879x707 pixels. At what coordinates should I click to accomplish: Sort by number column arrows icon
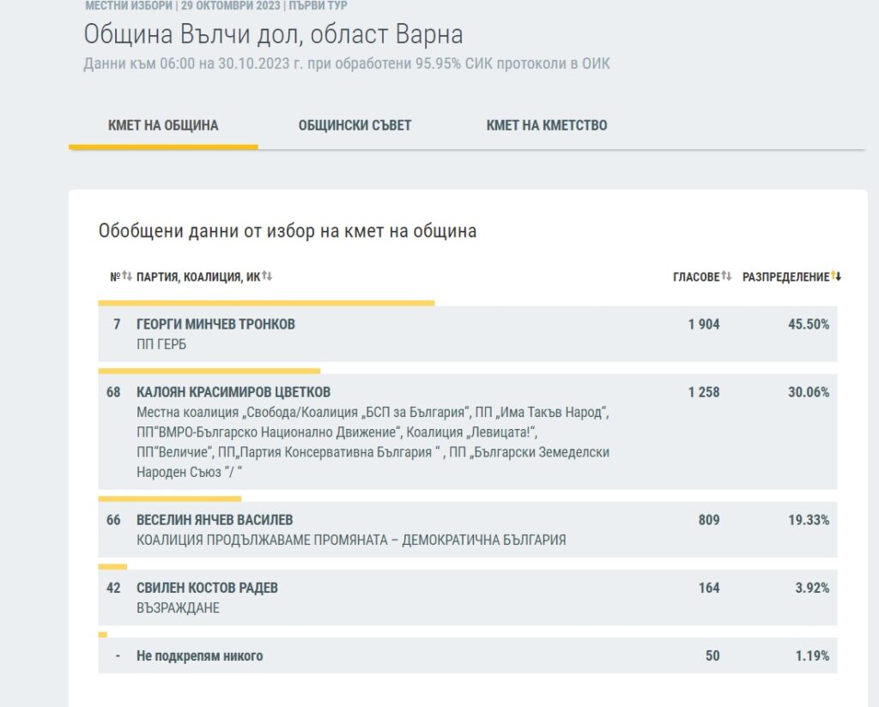coord(126,276)
